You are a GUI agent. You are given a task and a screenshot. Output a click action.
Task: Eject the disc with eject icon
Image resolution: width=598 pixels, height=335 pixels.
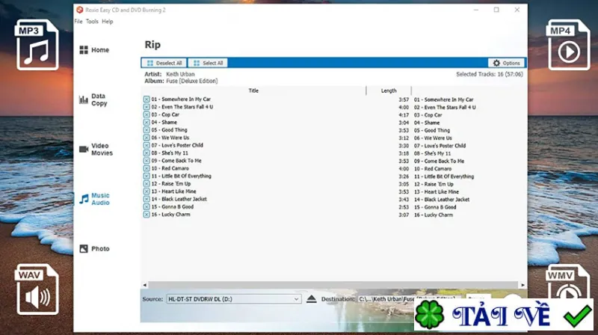point(311,299)
